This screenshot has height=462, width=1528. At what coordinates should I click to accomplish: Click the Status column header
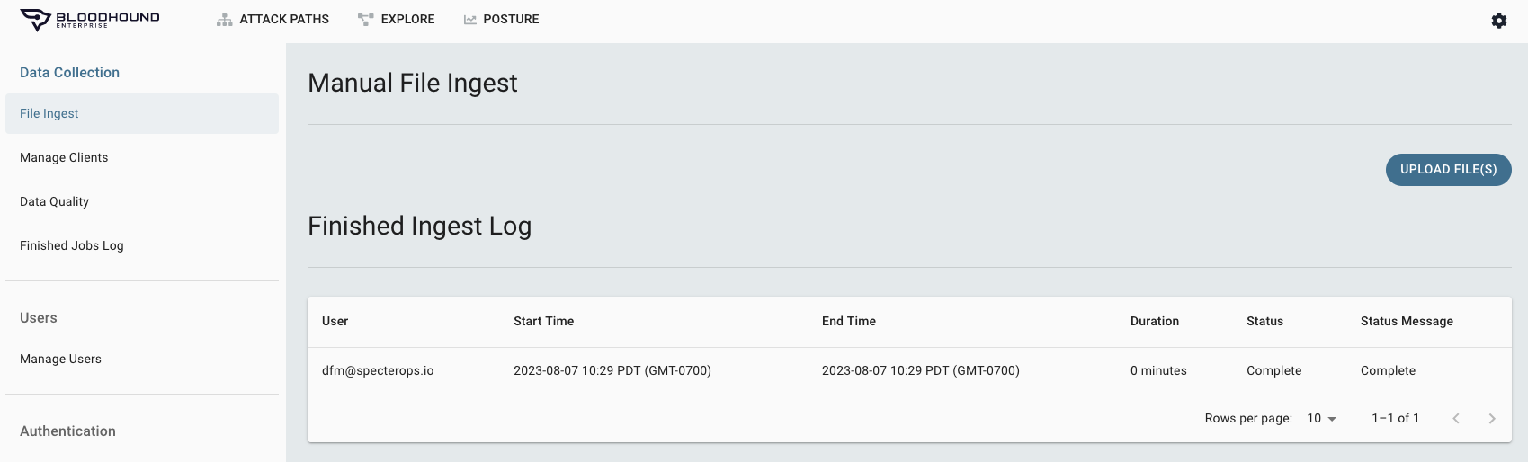[1264, 322]
